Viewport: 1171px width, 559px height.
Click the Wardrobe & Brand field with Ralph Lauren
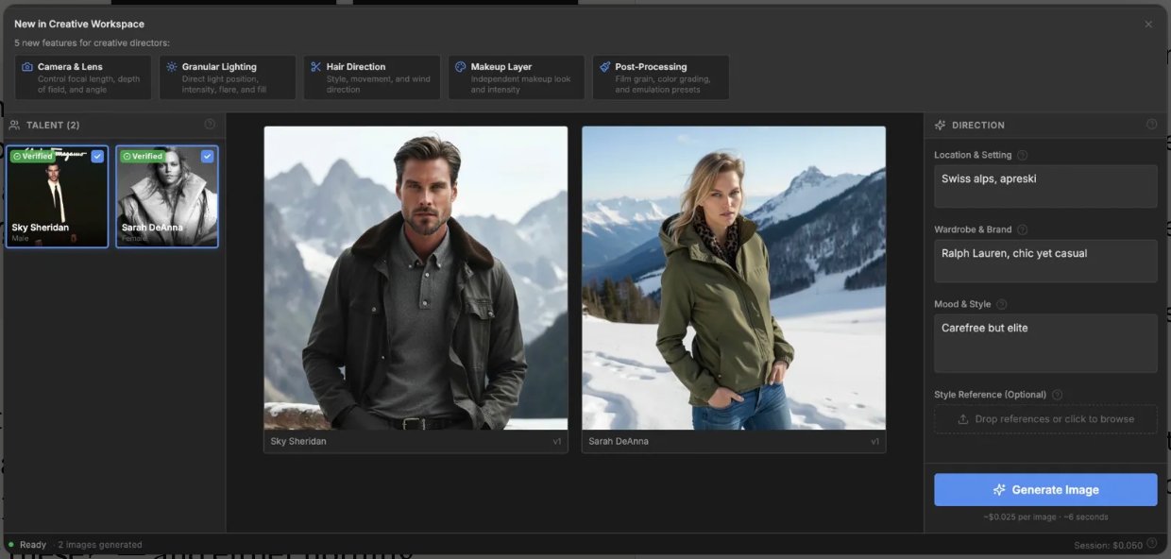point(1045,261)
